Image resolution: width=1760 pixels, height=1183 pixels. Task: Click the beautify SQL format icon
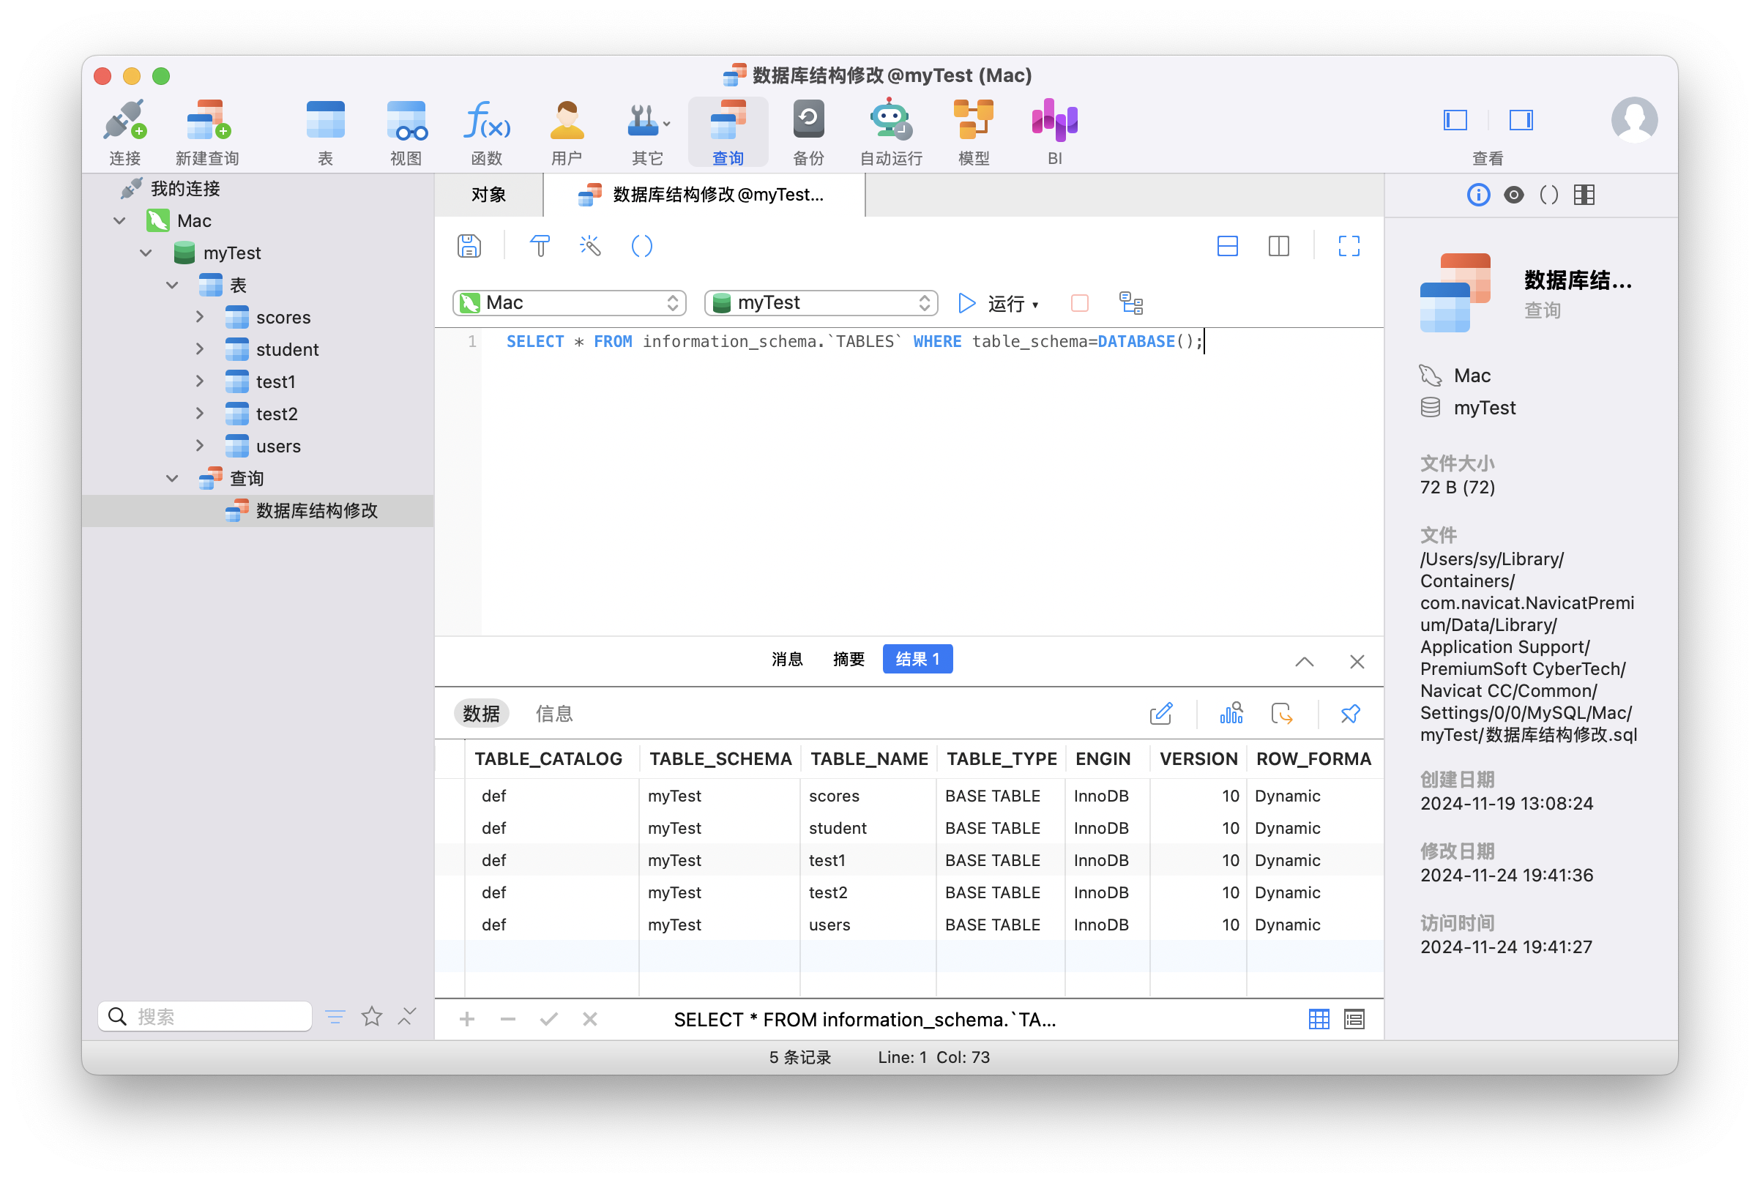(x=590, y=246)
